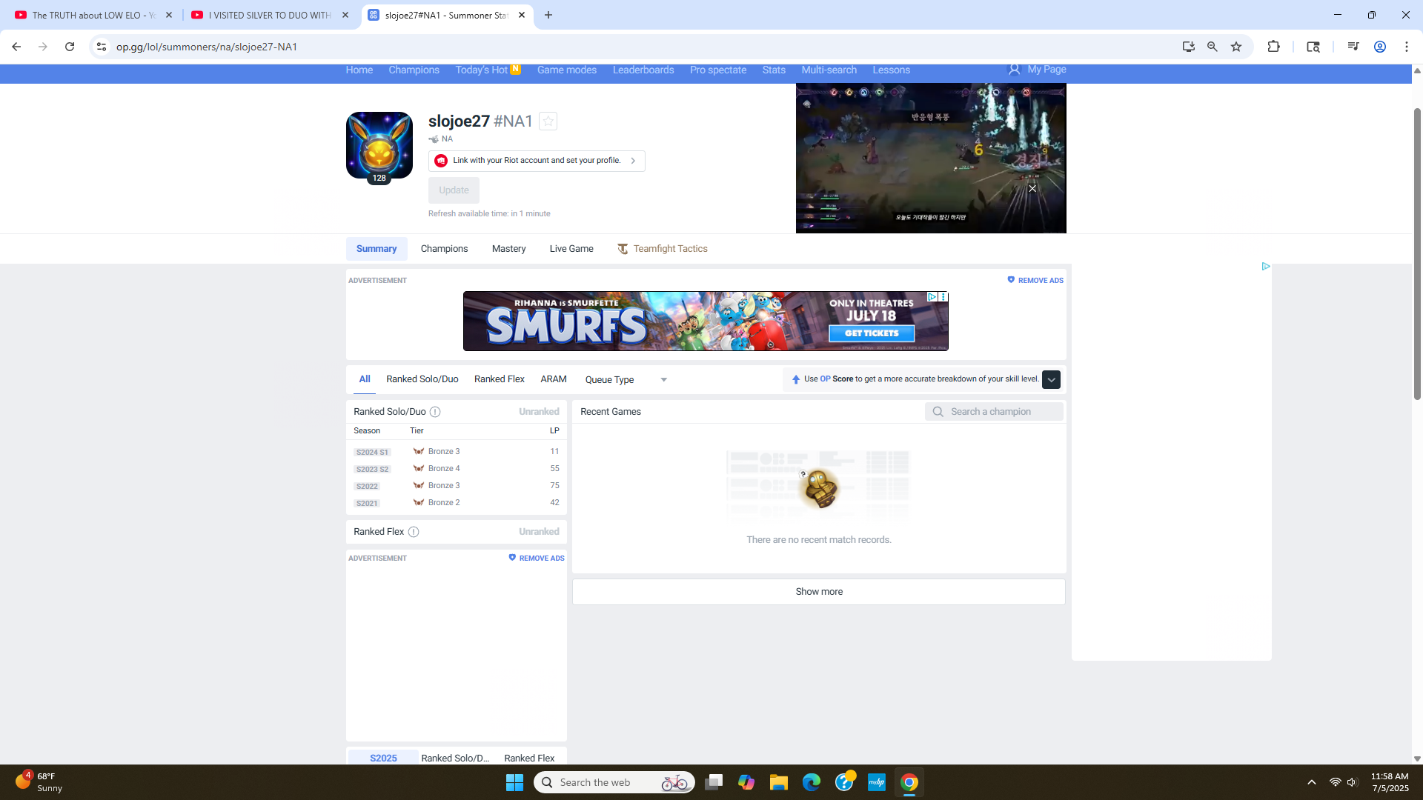Open Stats navigation item
The width and height of the screenshot is (1423, 800).
tap(774, 70)
